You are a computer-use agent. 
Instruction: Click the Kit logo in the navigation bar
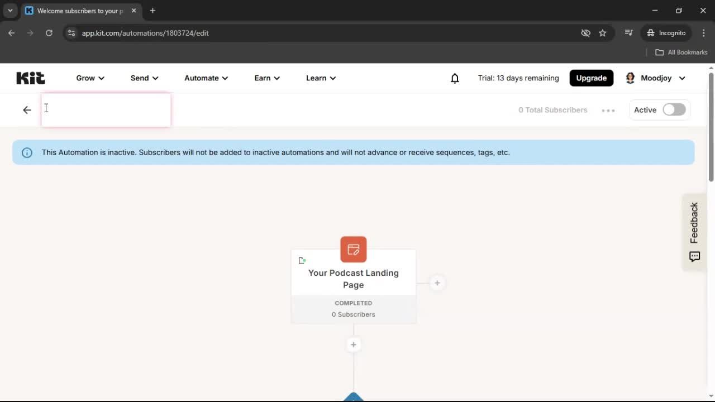pyautogui.click(x=30, y=78)
